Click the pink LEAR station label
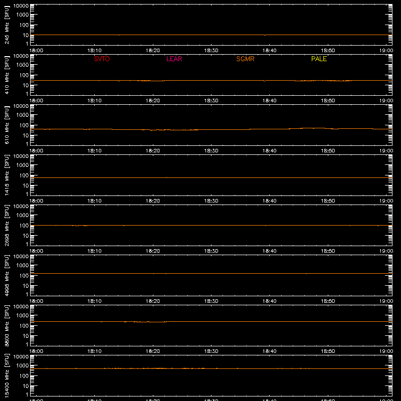 [174, 59]
